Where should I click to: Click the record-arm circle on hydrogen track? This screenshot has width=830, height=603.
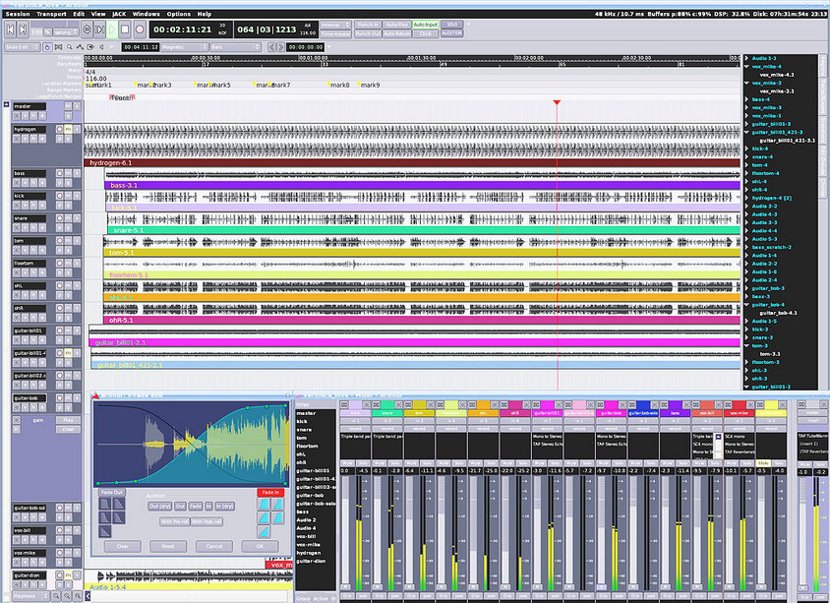point(59,129)
